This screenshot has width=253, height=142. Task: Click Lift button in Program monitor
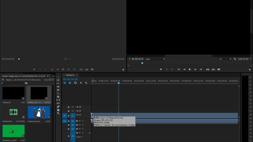click(x=208, y=69)
